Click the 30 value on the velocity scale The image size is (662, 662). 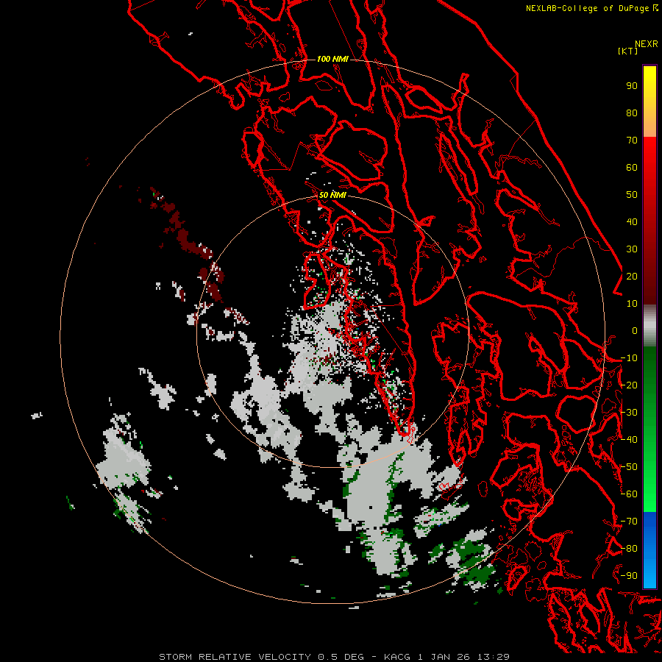tap(632, 249)
